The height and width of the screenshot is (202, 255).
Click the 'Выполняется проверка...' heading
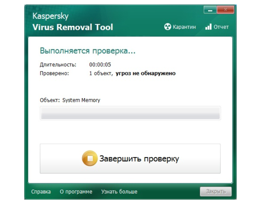[88, 51]
